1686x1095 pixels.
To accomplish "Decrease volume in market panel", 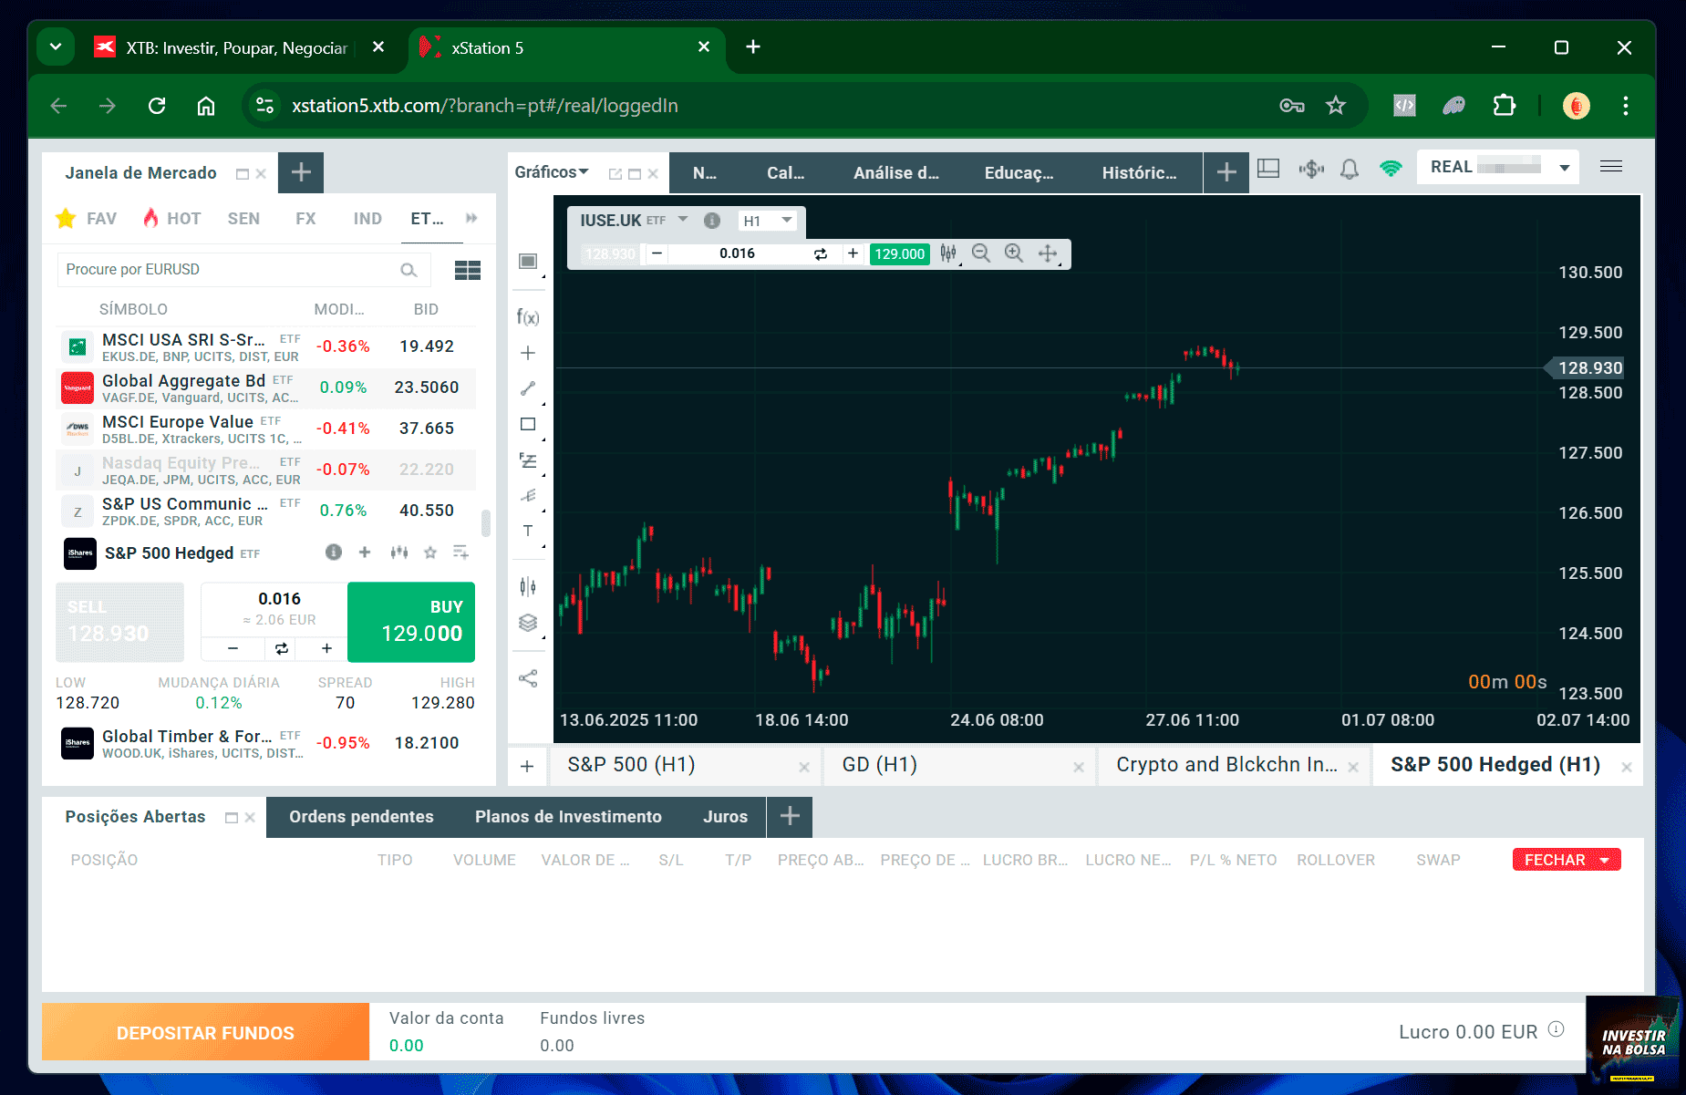I will (x=233, y=648).
